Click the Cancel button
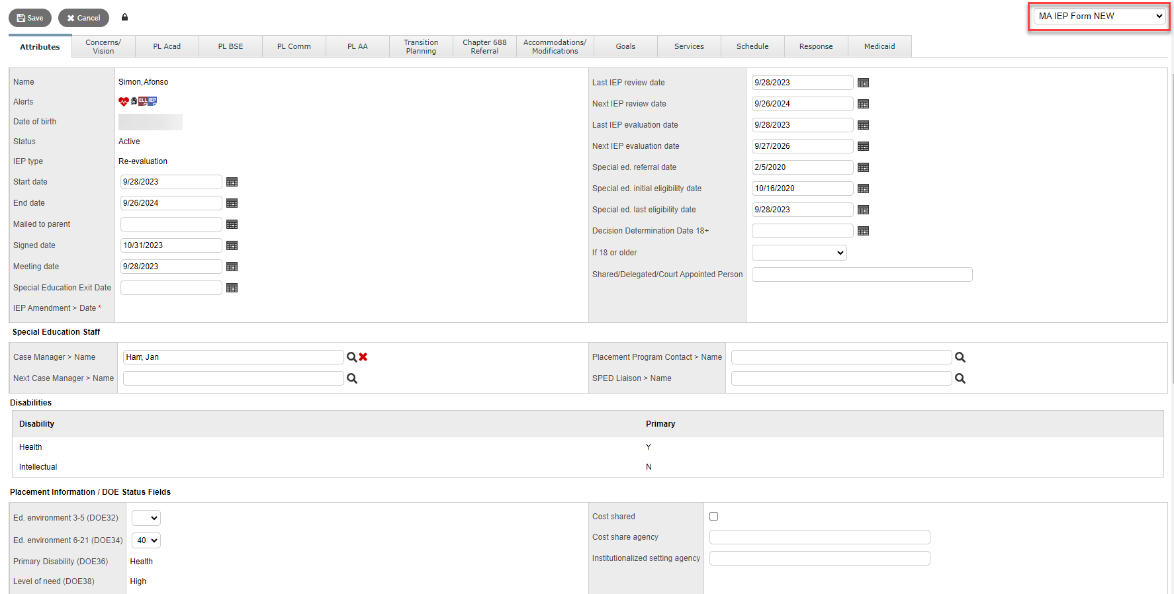1174x594 pixels. (83, 18)
